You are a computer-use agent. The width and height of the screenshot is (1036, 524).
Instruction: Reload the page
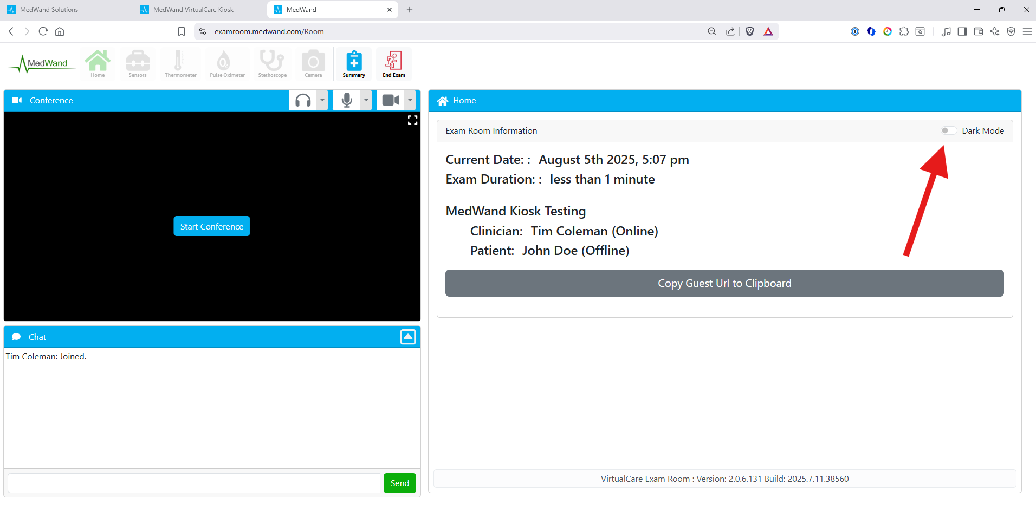pyautogui.click(x=43, y=31)
